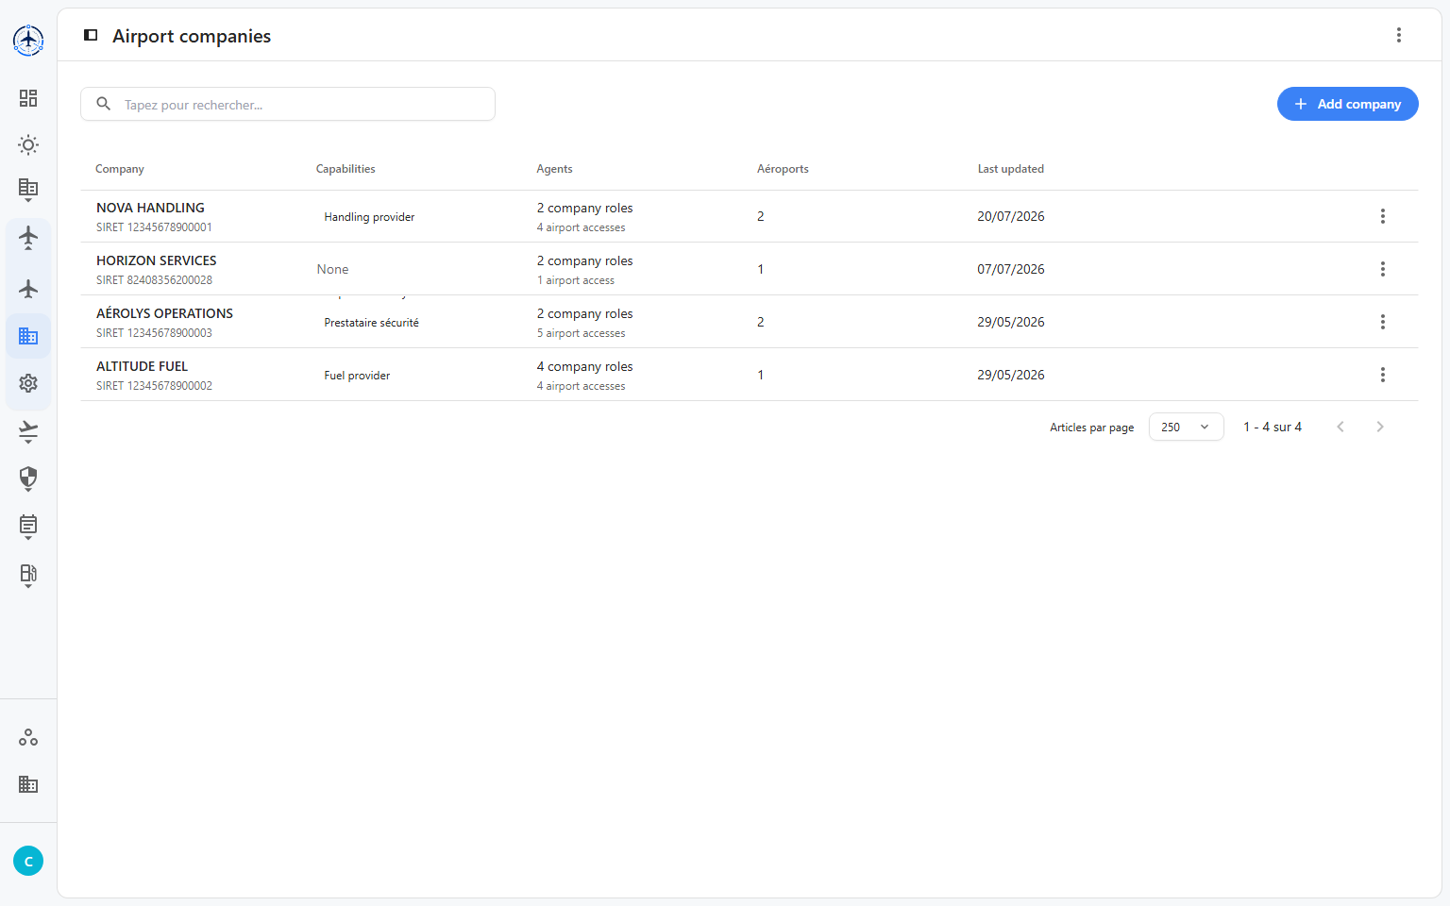Image resolution: width=1450 pixels, height=906 pixels.
Task: Expand the parked airplane sidebar submenu
Action: (x=28, y=237)
